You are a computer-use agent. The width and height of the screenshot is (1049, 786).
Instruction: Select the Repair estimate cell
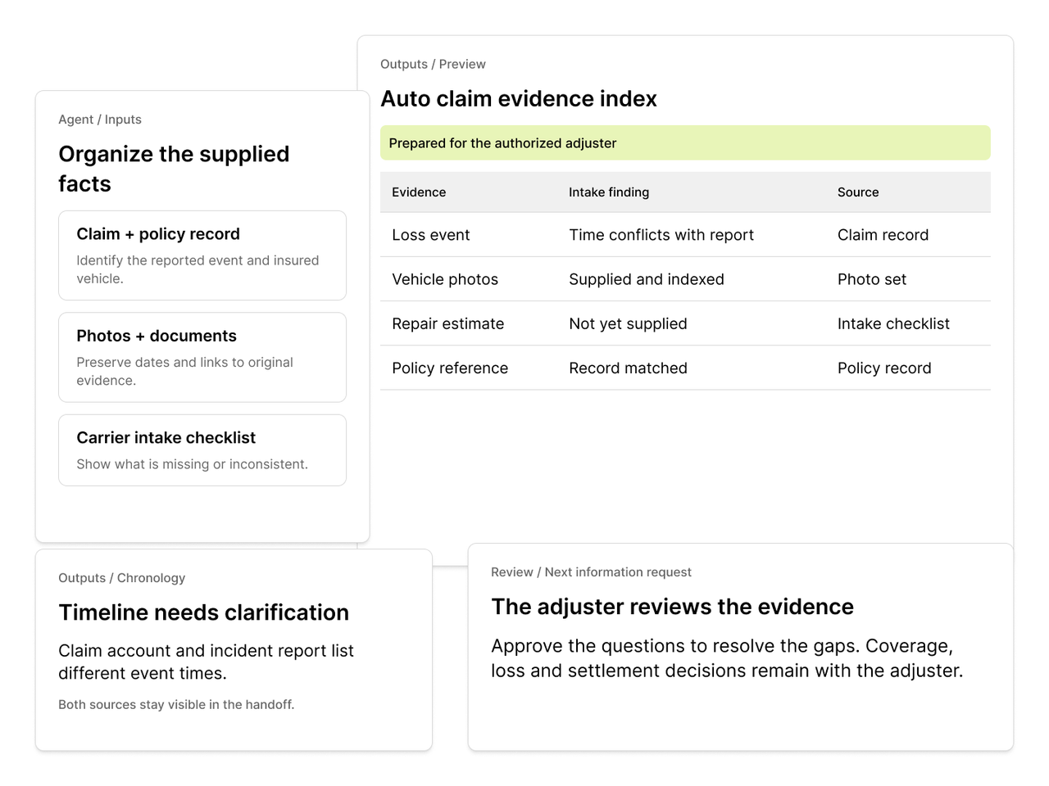(x=448, y=323)
